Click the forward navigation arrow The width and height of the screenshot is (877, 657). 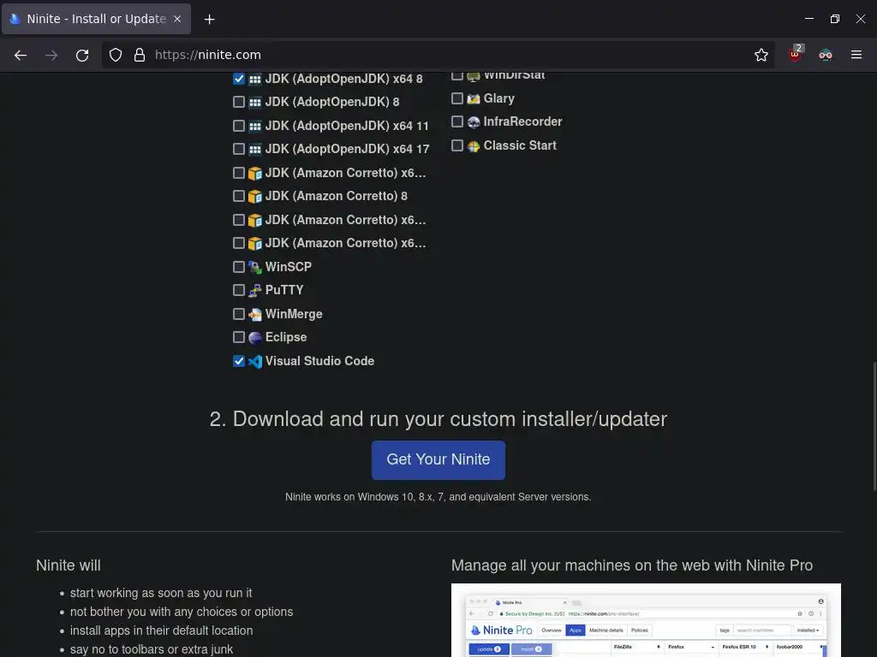click(51, 55)
